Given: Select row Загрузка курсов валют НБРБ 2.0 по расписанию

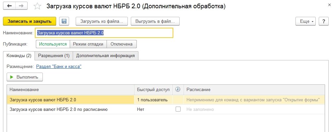Looking at the screenshot, I should point(166,110).
